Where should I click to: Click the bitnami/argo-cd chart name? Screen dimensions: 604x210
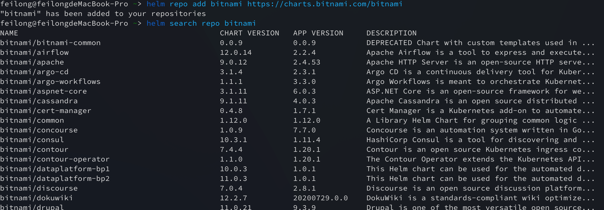tap(34, 72)
